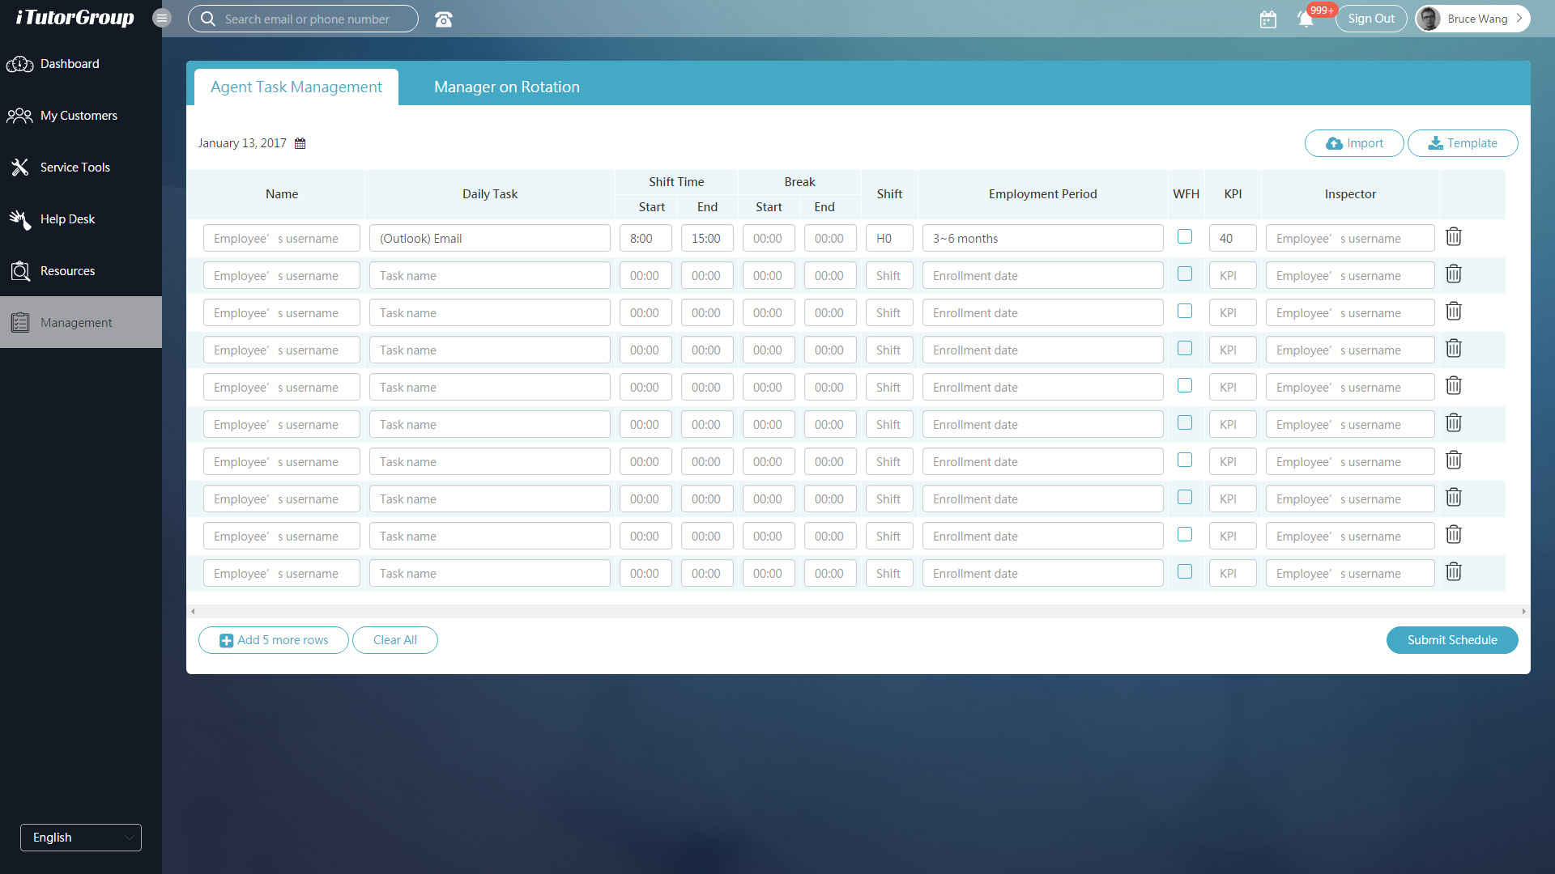Click right arrow of horizontal scrollbar
This screenshot has width=1555, height=874.
pos(1523,612)
